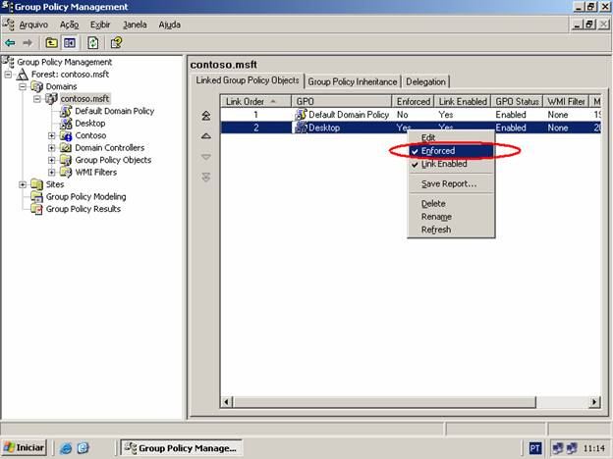The height and width of the screenshot is (459, 613).
Task: Click the Move link to top arrow
Action: point(206,116)
